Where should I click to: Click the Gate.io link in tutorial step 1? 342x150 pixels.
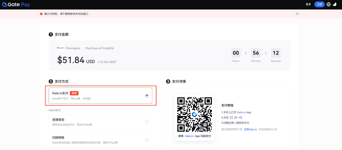(x=241, y=112)
